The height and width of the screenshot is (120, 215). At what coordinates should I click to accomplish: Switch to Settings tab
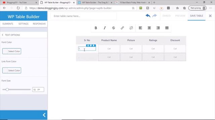[x=24, y=24]
